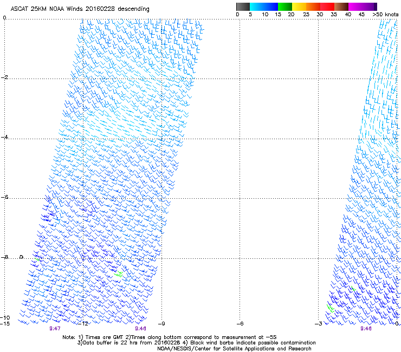Click the green wind barbs at bottom of right swath

point(331,308)
